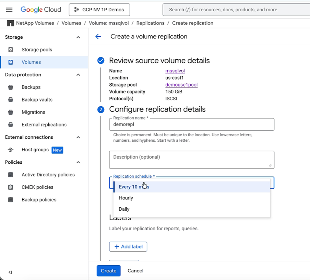
Task: Click the Create button
Action: coord(109,271)
